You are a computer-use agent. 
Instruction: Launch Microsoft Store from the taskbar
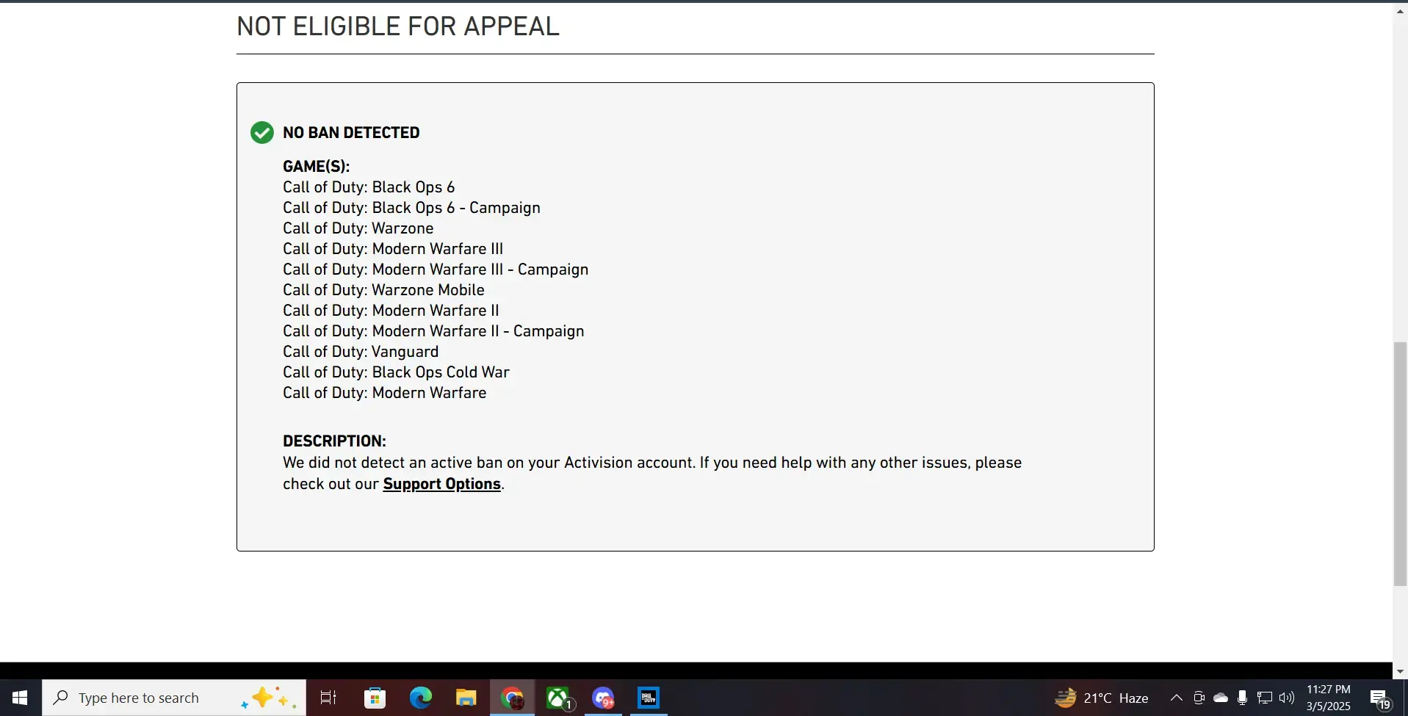[375, 698]
